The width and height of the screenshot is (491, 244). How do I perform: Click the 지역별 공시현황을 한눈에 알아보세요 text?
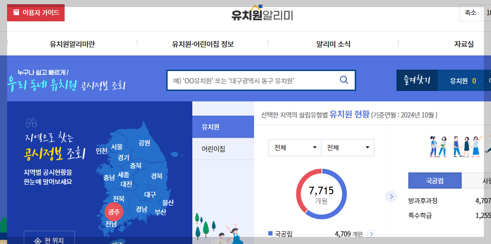tap(47, 177)
